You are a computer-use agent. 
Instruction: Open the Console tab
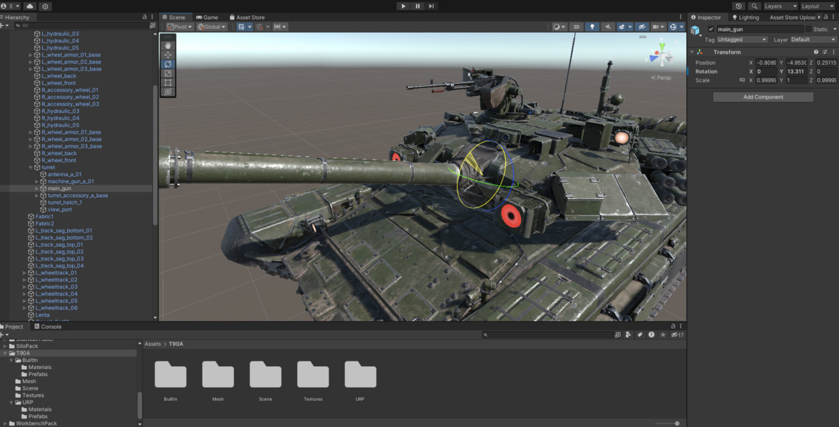(50, 326)
